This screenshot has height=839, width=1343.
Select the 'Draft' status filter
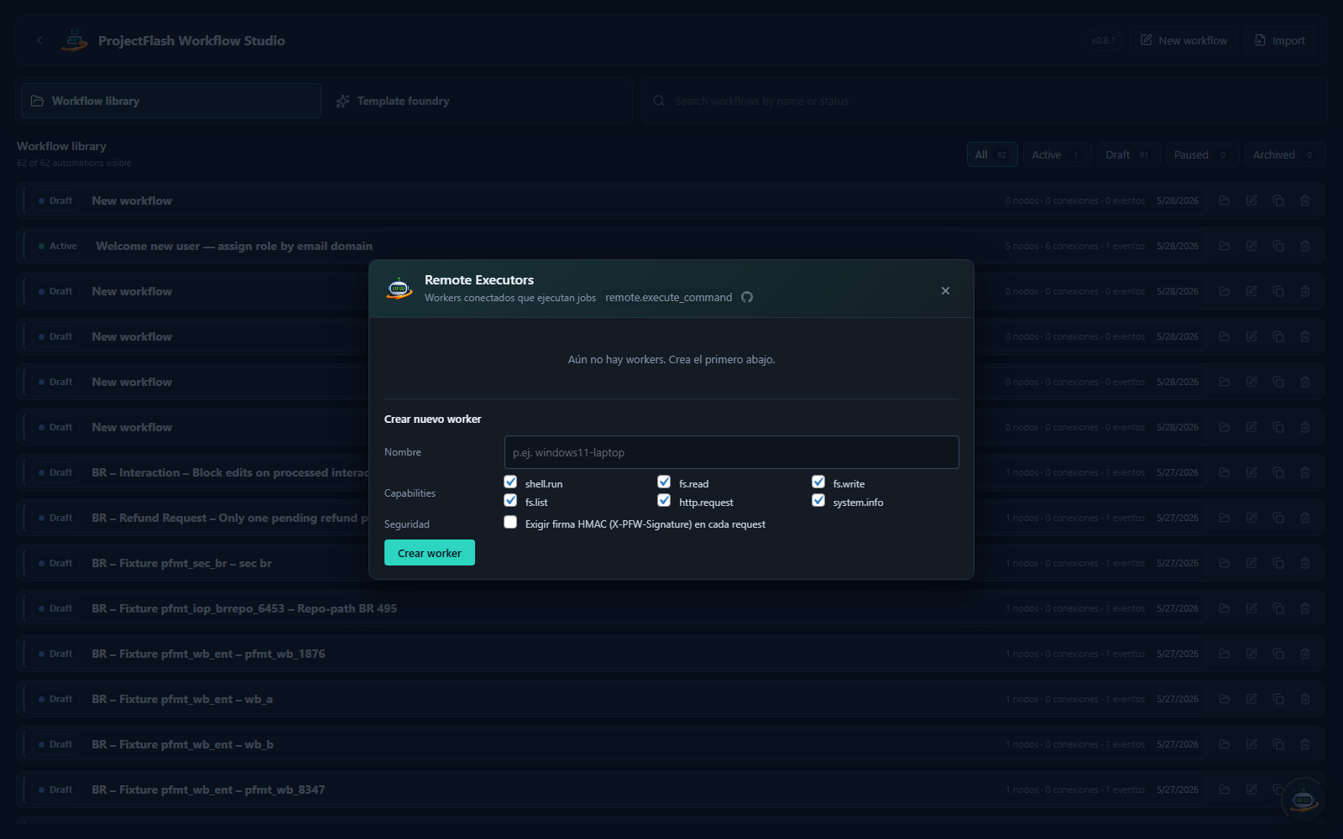[1128, 154]
